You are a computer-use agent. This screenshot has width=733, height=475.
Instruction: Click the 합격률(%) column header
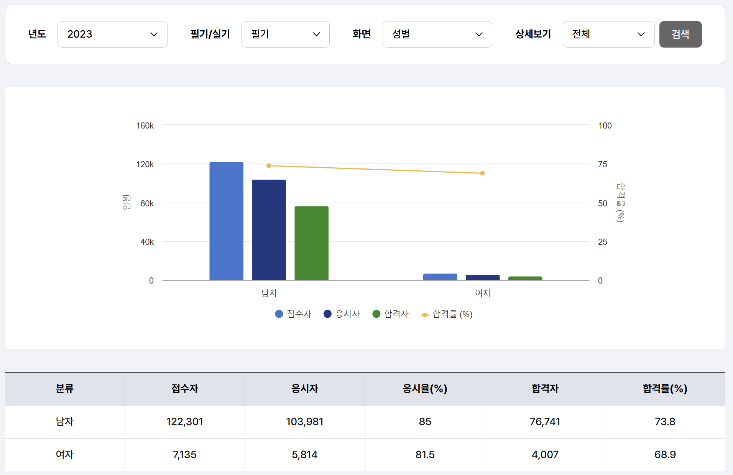point(665,389)
